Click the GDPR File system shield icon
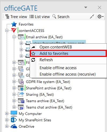The image size is (107, 132). click(x=21, y=81)
